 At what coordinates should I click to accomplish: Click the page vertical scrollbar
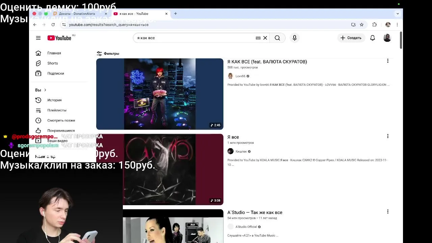pyautogui.click(x=401, y=40)
